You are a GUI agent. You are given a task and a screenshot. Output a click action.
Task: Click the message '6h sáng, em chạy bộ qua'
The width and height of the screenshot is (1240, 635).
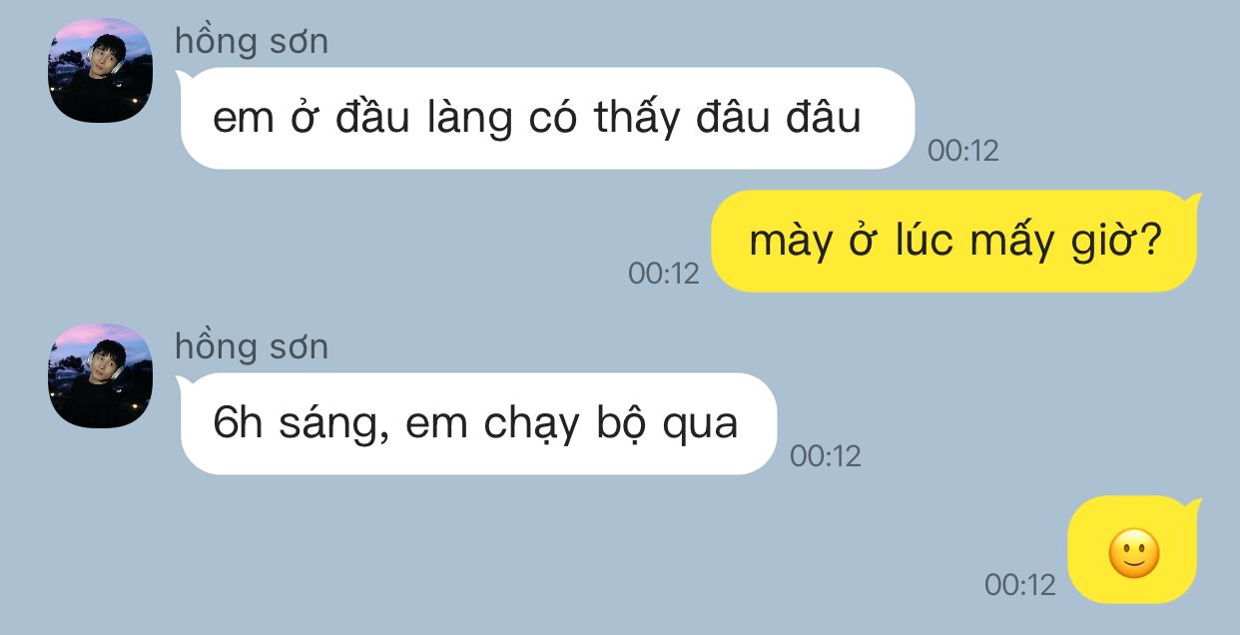478,423
